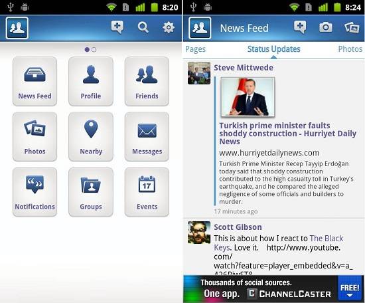Open settings via the gear icon
The height and width of the screenshot is (303, 365).
(x=169, y=27)
